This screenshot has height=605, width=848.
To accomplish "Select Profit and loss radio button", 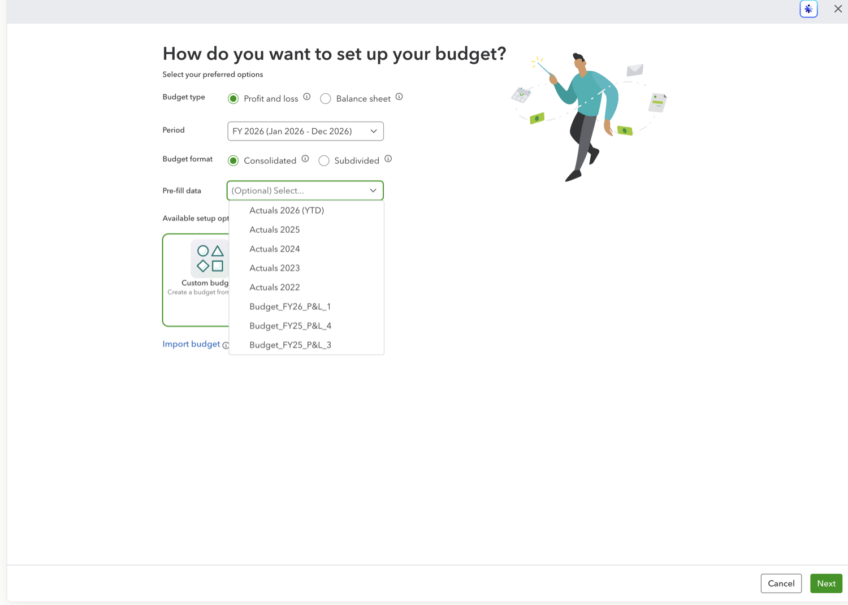I will (233, 98).
